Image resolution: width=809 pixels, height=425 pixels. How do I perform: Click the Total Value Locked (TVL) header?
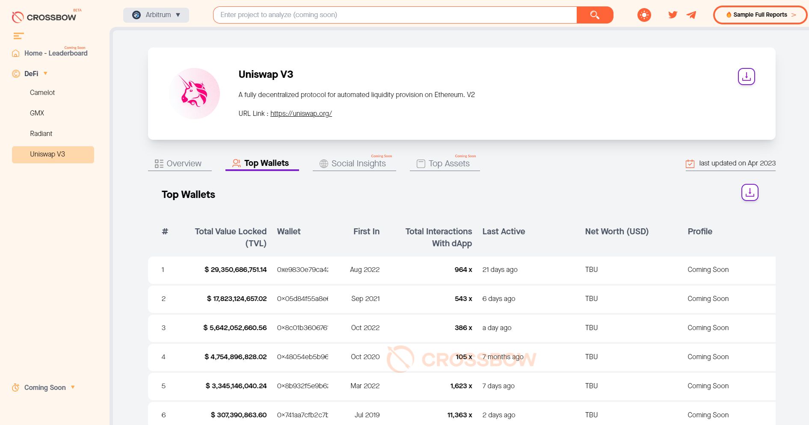[231, 237]
